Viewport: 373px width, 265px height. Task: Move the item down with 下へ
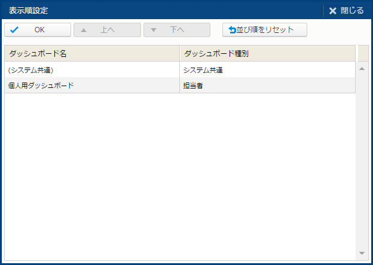click(177, 30)
